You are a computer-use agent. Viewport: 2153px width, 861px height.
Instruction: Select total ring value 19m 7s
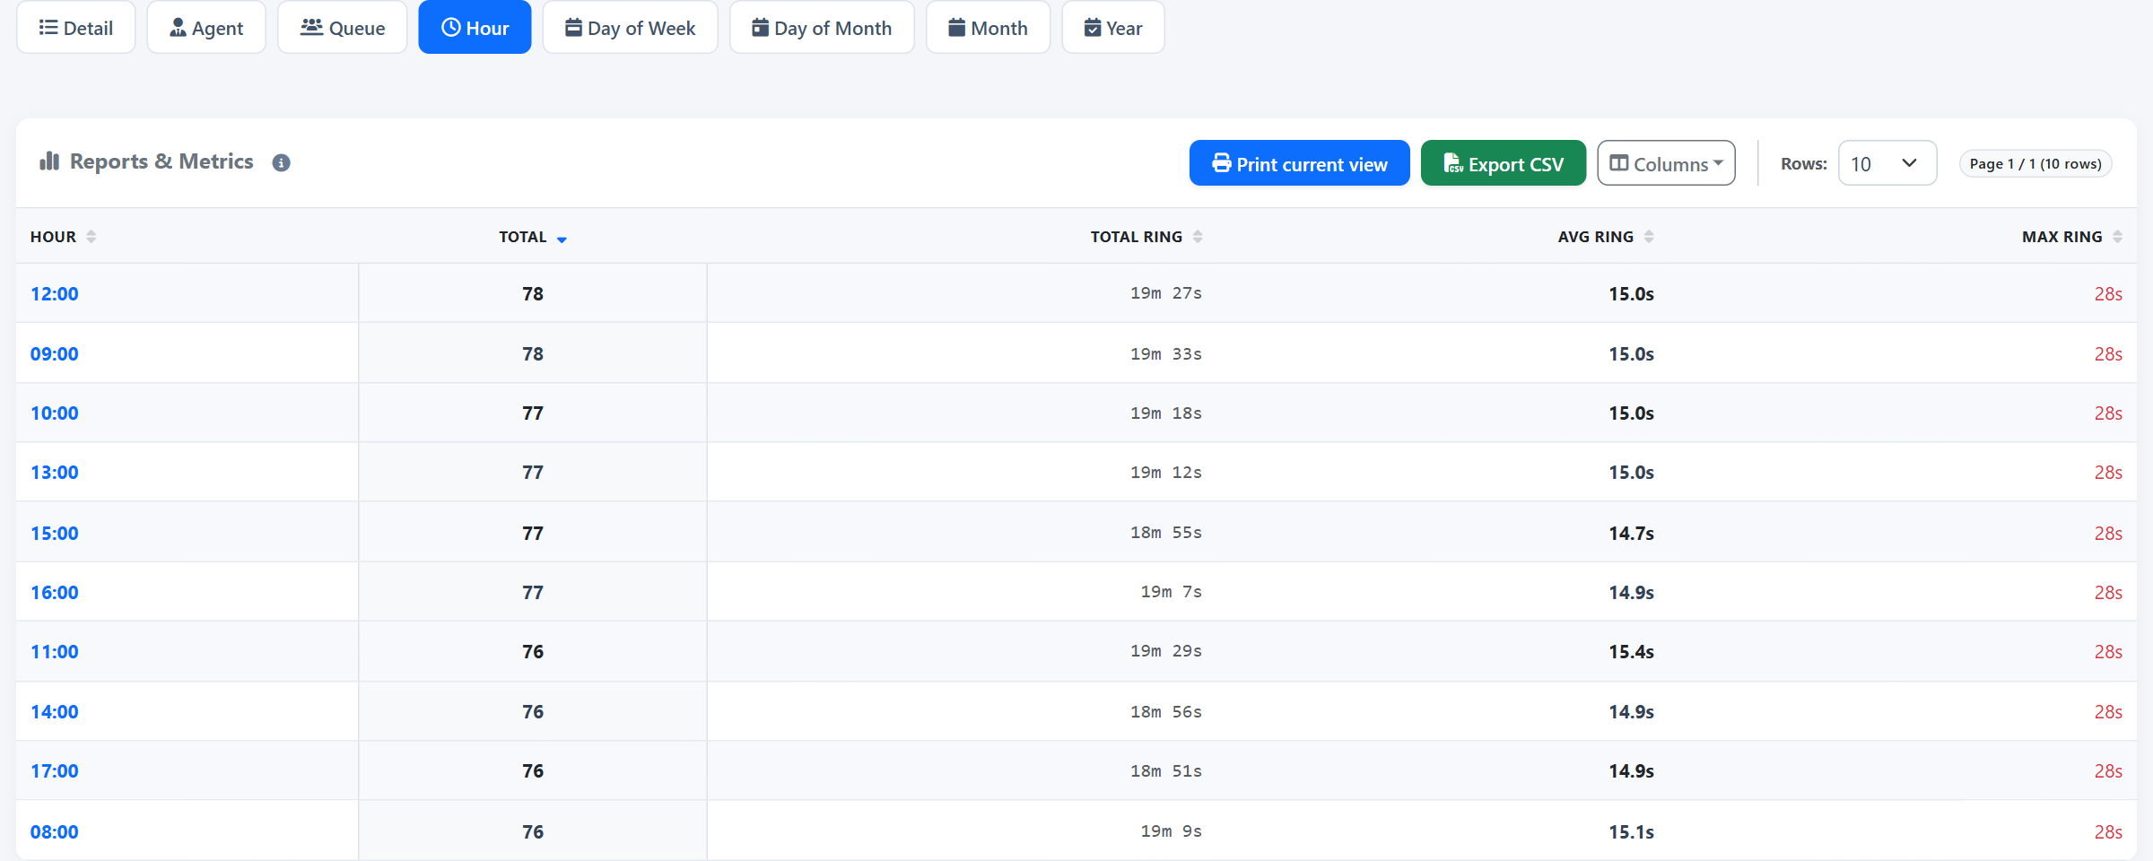click(1171, 592)
